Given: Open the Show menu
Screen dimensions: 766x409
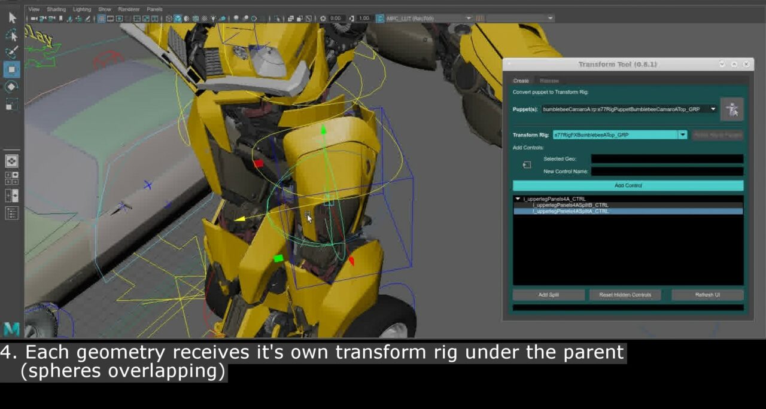Looking at the screenshot, I should tap(105, 9).
